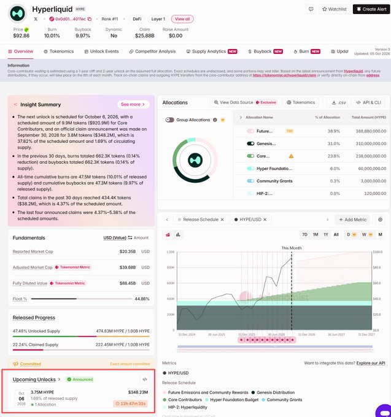
Task: Click the Hyperliquid logo icon
Action: click(x=18, y=13)
